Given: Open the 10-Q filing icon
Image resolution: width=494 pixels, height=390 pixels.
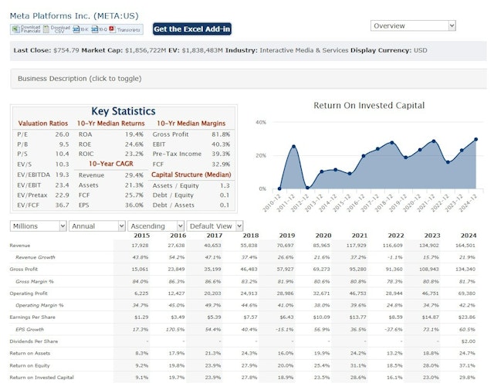Looking at the screenshot, I should coord(95,29).
